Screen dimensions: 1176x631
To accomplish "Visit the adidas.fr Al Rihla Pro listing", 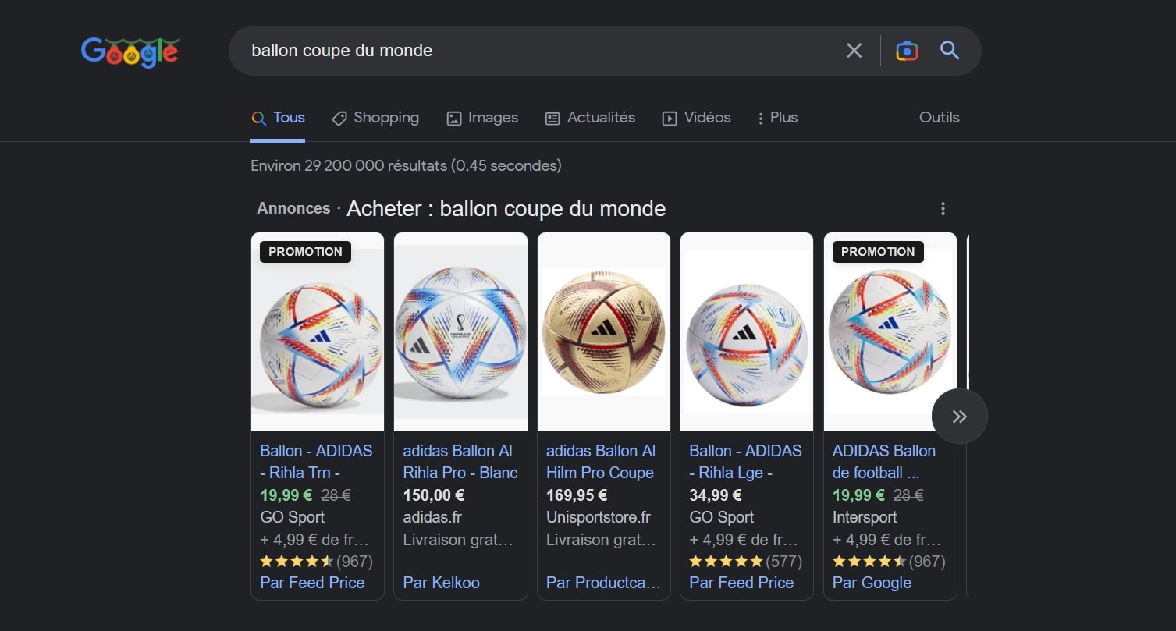I will click(x=460, y=461).
